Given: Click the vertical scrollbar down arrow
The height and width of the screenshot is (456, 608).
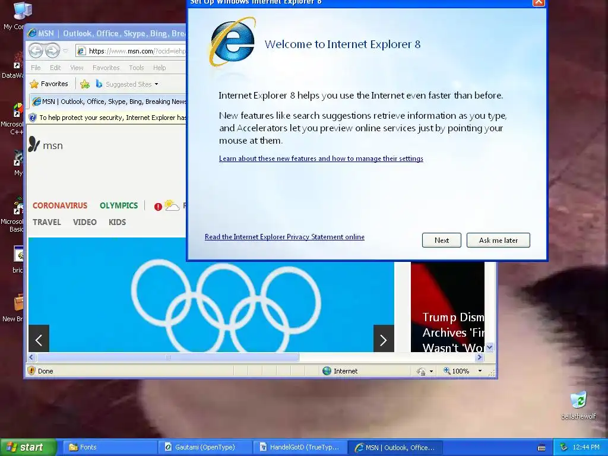Looking at the screenshot, I should (x=490, y=347).
